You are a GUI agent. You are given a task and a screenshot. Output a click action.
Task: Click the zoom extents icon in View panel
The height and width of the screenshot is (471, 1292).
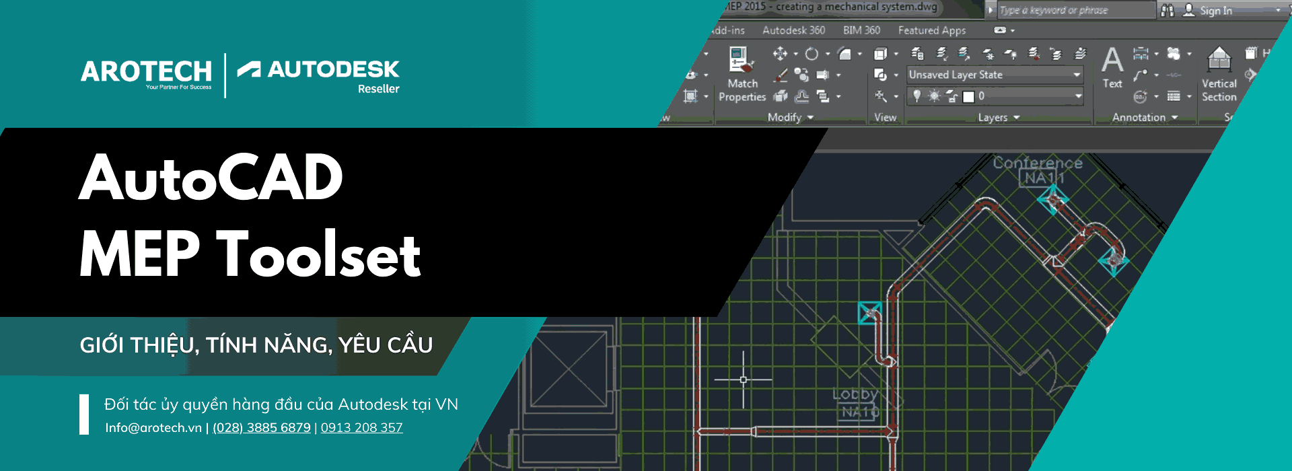881,96
